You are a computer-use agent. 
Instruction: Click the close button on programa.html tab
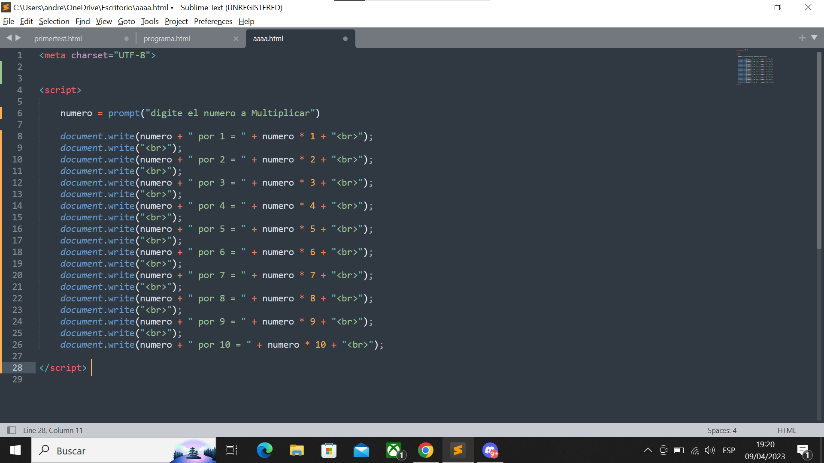236,39
